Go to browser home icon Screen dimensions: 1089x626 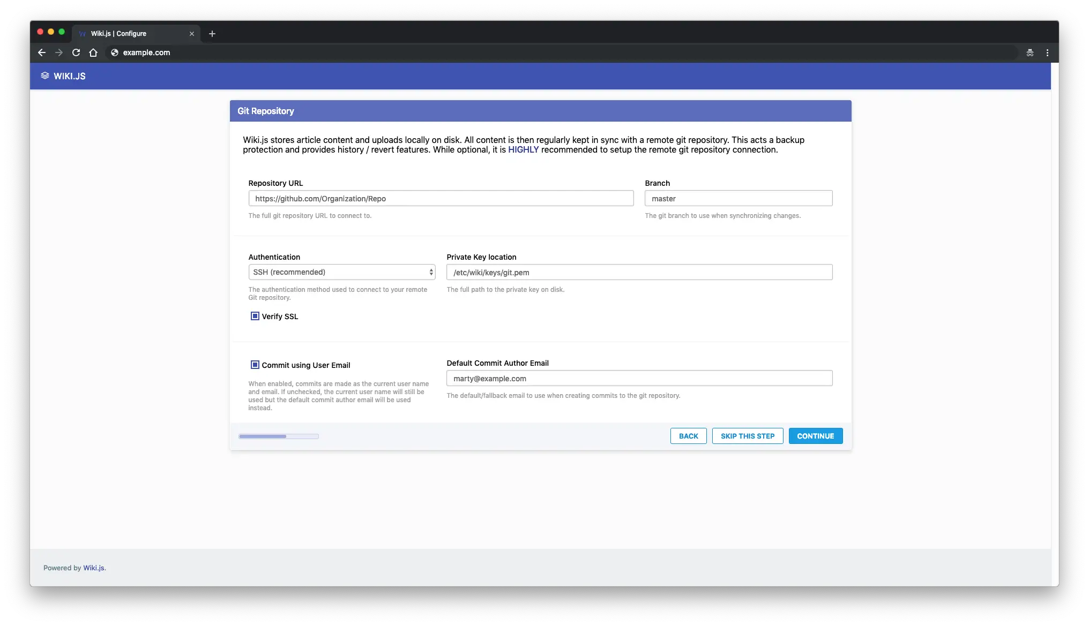93,52
